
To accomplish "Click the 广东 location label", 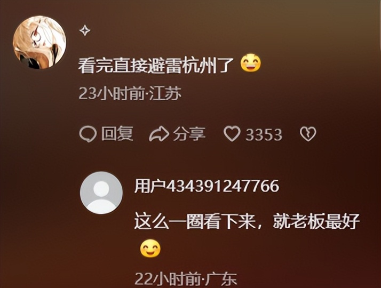I will tap(221, 279).
